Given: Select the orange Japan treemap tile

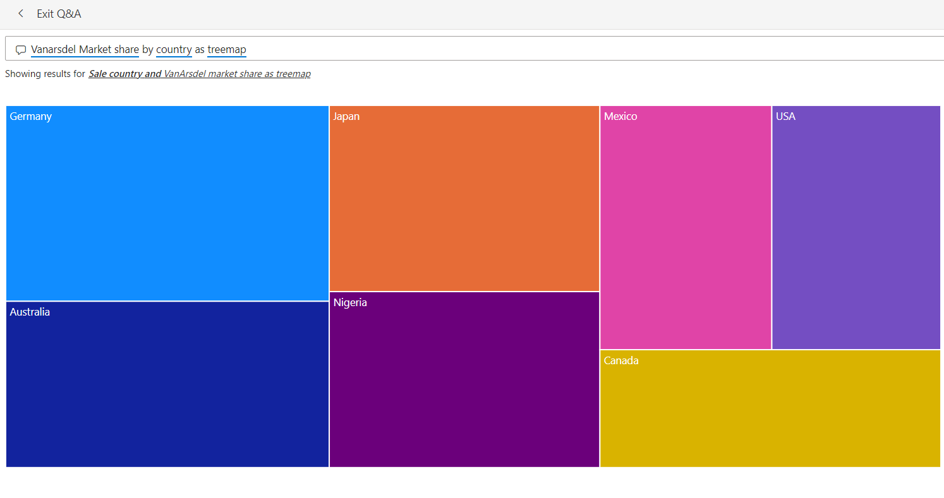Looking at the screenshot, I should click(x=464, y=198).
